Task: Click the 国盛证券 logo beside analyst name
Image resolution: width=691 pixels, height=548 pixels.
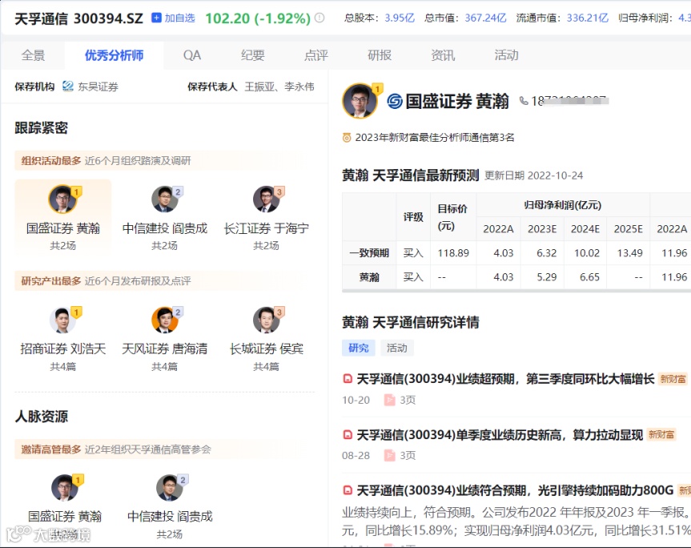Action: click(x=395, y=102)
